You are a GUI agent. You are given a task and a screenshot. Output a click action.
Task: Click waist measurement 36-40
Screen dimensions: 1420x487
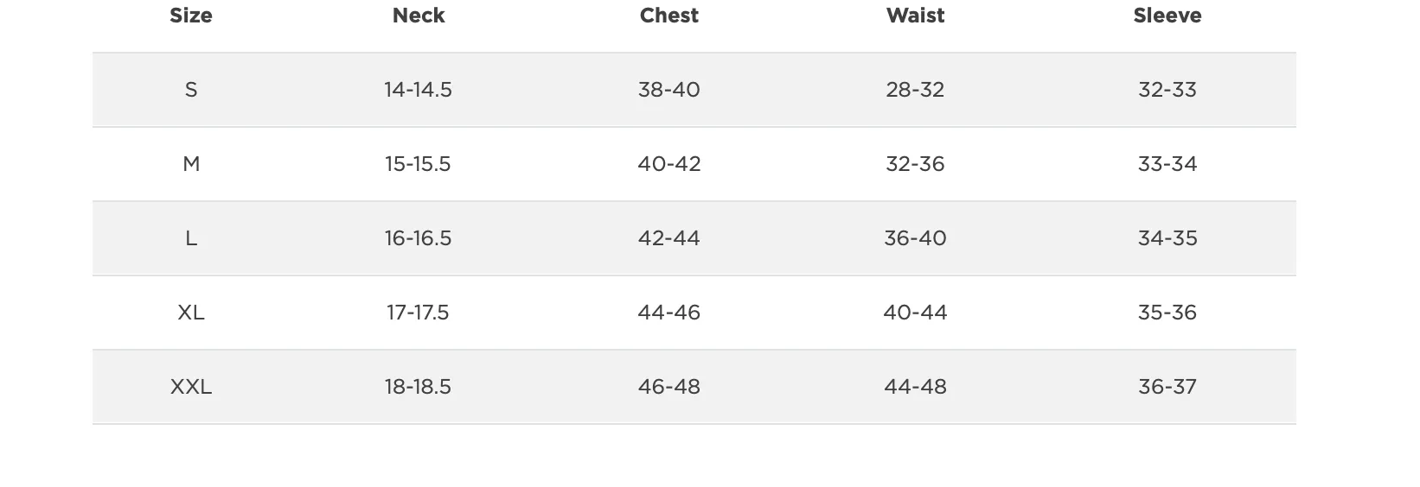[x=915, y=238]
